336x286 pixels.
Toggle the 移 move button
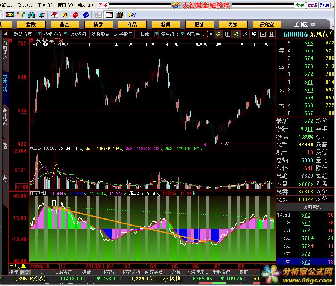pyautogui.click(x=254, y=34)
